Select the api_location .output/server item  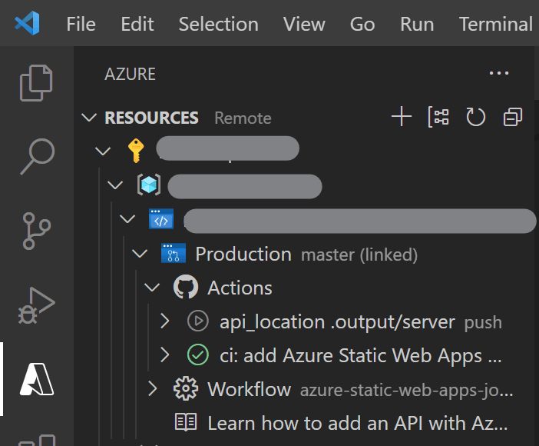pyautogui.click(x=337, y=322)
